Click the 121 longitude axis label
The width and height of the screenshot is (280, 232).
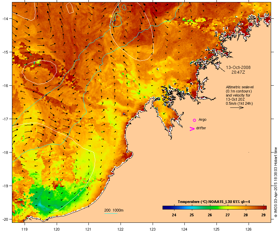click(x=88, y=229)
